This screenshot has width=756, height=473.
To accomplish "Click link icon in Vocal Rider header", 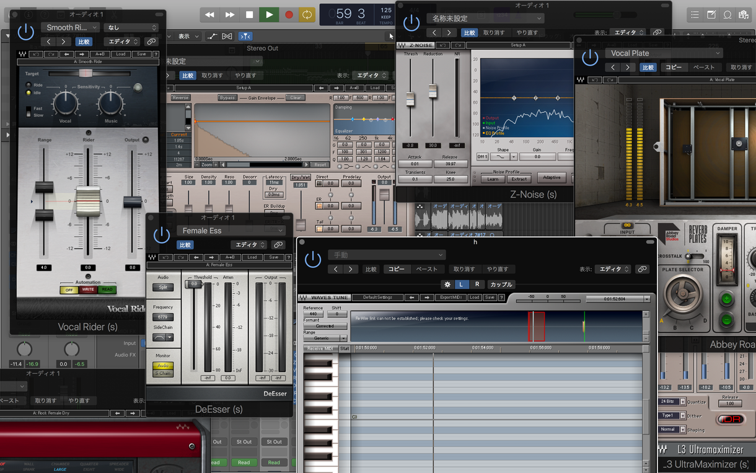I will (x=151, y=42).
